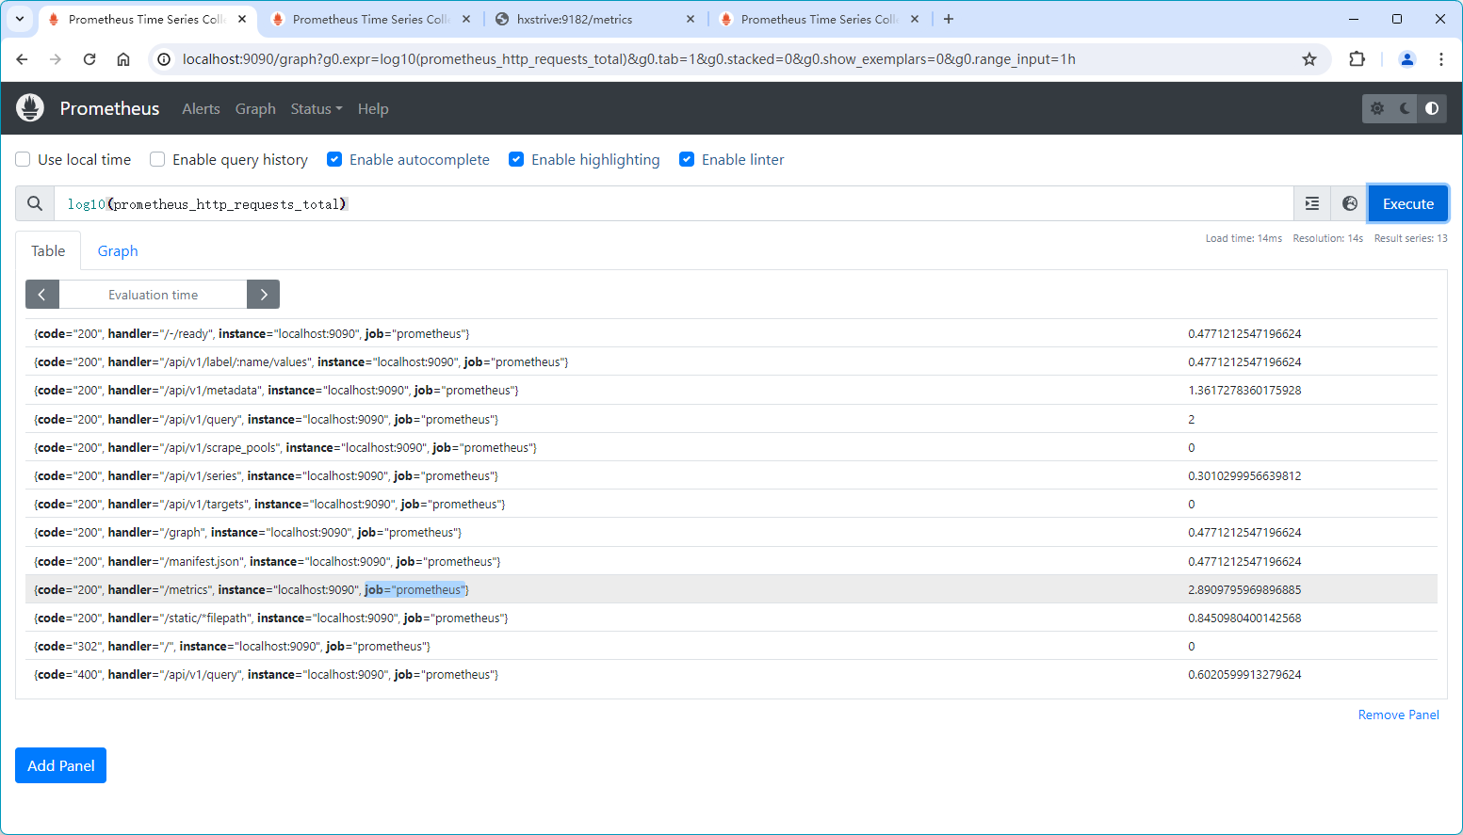The width and height of the screenshot is (1463, 835).
Task: Enable query history checkbox
Action: [157, 159]
